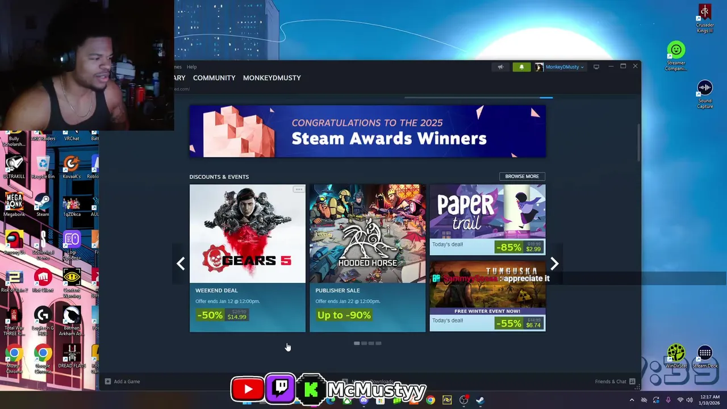Click the -50% $14.99 Gears 5 price
The image size is (727, 409).
222,315
